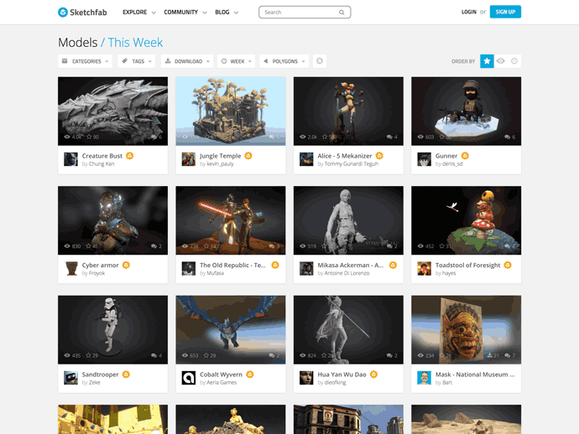Open the Sandtrooper model thumbnail
Image resolution: width=579 pixels, height=434 pixels.
(112, 329)
